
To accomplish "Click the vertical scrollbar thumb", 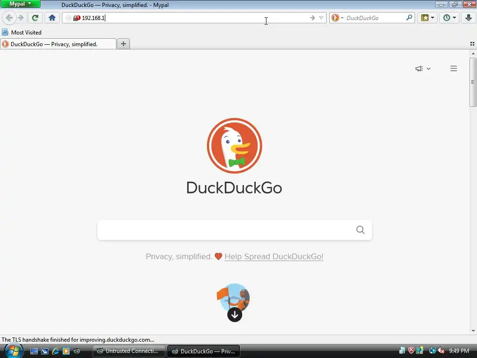I will pyautogui.click(x=473, y=82).
